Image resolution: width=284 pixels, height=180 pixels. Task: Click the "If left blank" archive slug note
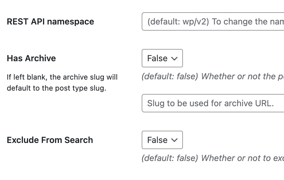[62, 77]
